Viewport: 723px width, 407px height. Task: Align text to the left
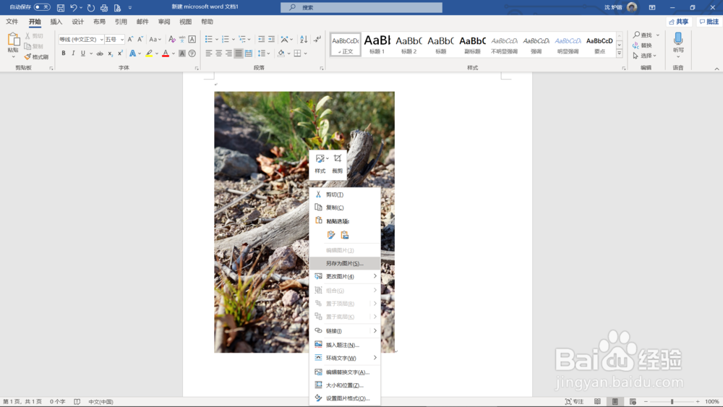click(208, 53)
